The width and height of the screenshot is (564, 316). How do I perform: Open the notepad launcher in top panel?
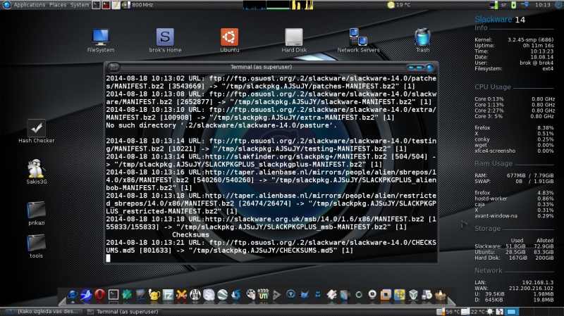116,5
